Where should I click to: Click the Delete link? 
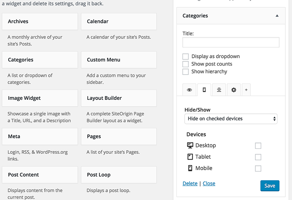pos(190,183)
